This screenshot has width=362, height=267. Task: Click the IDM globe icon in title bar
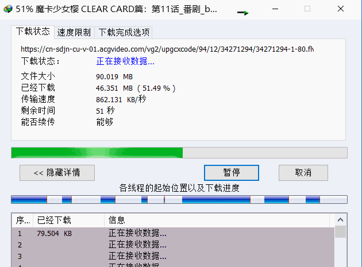coord(8,9)
